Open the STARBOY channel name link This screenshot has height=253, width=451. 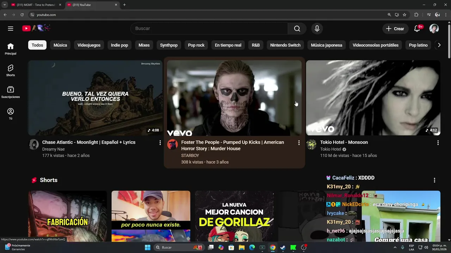(x=190, y=155)
